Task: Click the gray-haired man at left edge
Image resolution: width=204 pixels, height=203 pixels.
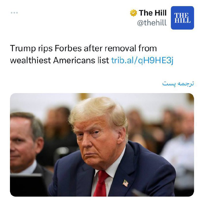Action: click(25, 143)
